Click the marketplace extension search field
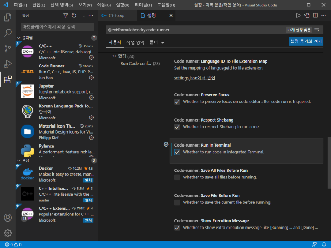 57,27
